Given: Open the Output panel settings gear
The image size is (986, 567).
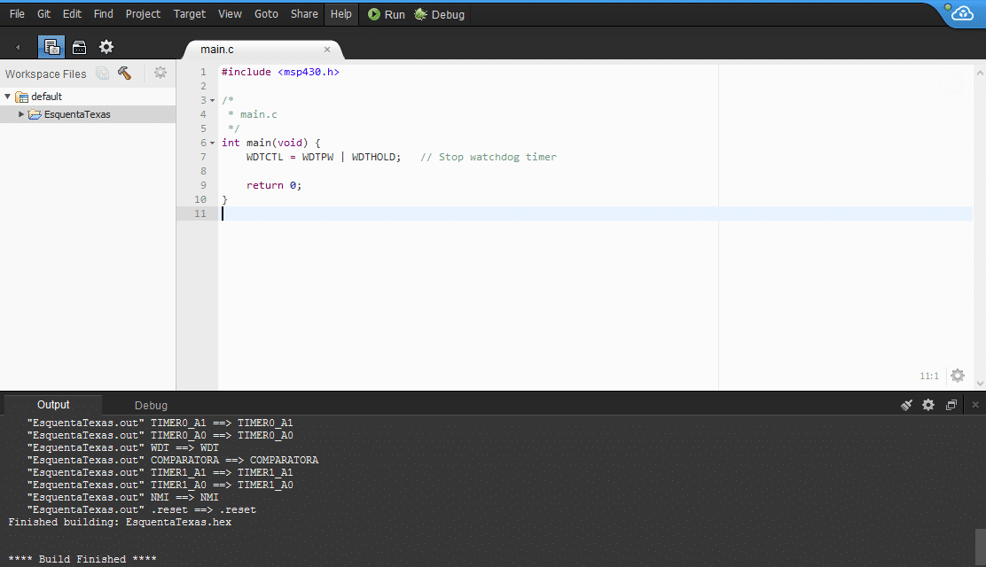Looking at the screenshot, I should [928, 405].
